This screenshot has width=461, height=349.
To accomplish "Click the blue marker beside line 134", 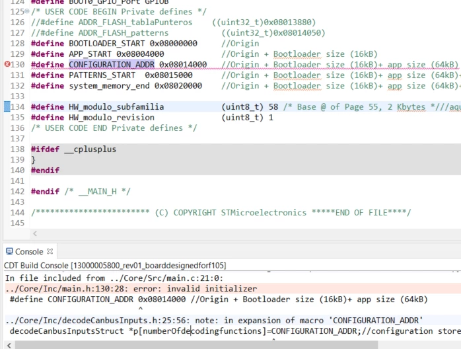I will [x=7, y=106].
